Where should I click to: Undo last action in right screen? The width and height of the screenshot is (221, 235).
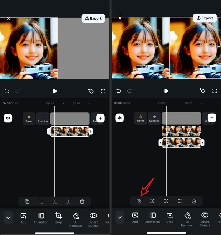click(x=118, y=91)
